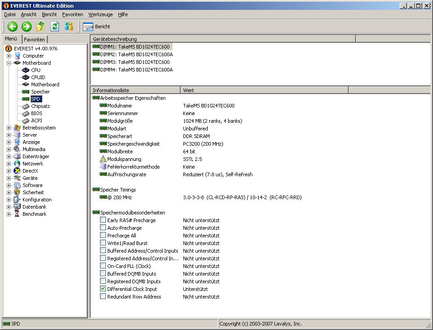Viewport: 433px width, 330px height.
Task: Toggle the Precharge All checkbox
Action: 103,235
